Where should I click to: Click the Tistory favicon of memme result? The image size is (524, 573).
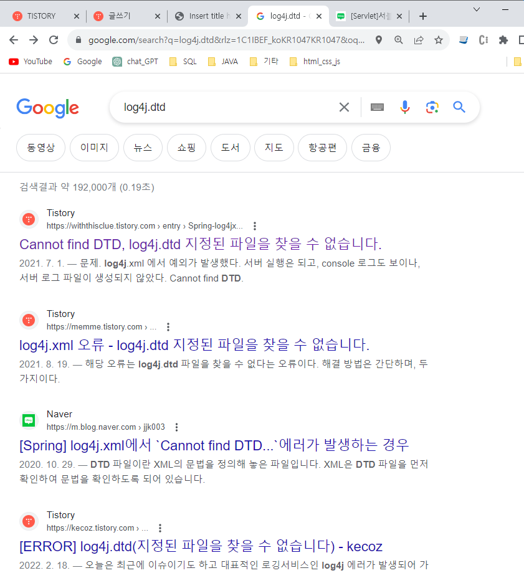coord(29,320)
